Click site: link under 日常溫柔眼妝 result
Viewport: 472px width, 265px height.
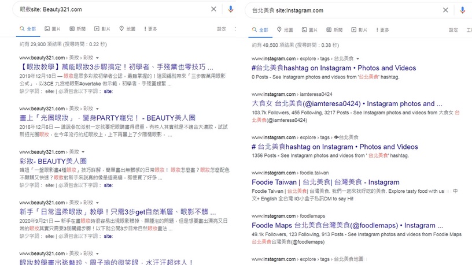[108, 236]
